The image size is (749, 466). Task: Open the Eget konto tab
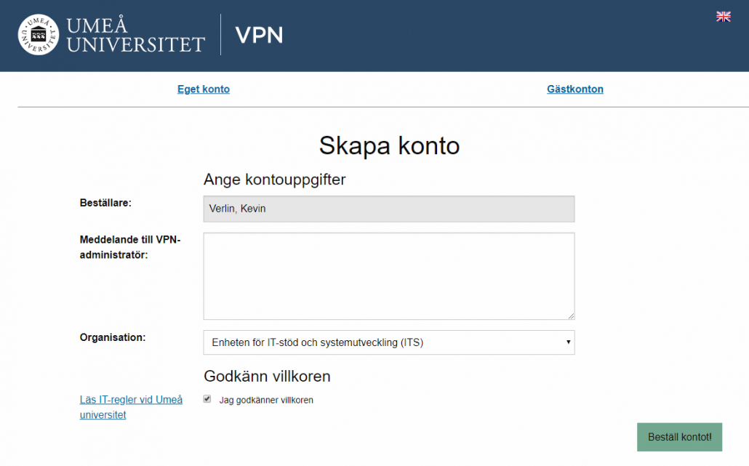point(204,89)
